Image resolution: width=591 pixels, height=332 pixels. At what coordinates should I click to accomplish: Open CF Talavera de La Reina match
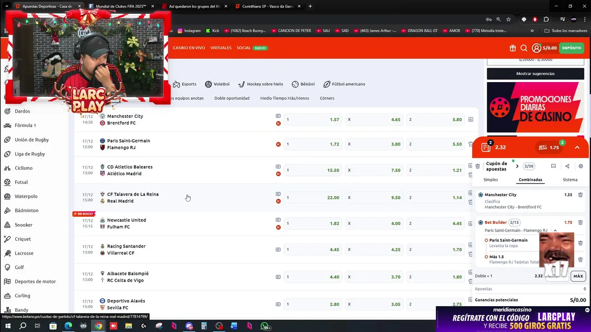point(133,198)
